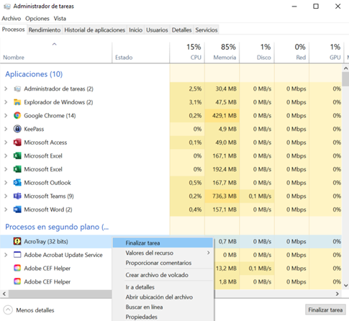Click the Aplicaciones (10) group heading
Screen dimensions: 349x321
tap(34, 74)
